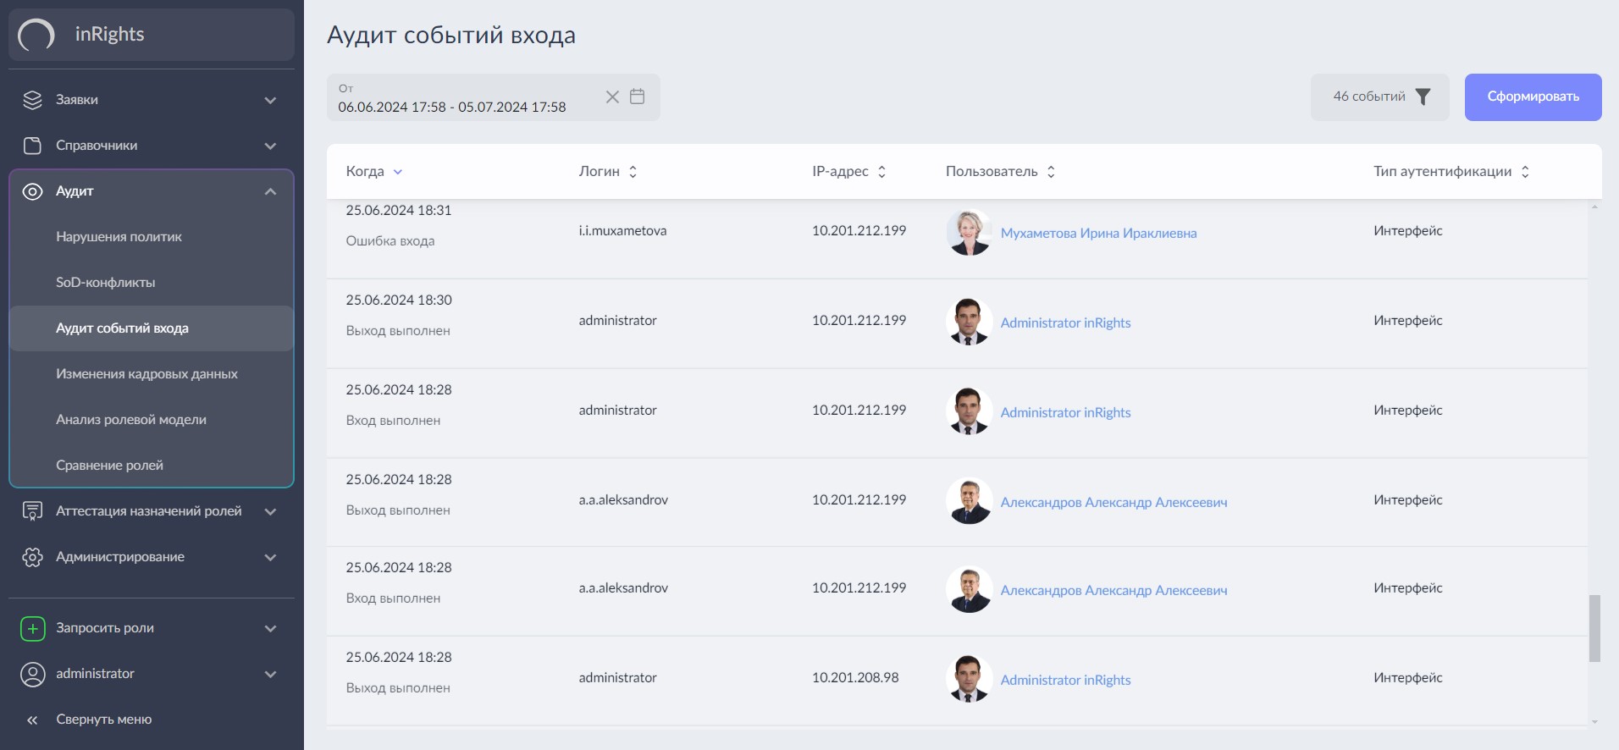Click the green plus Запросить роли icon

[32, 628]
